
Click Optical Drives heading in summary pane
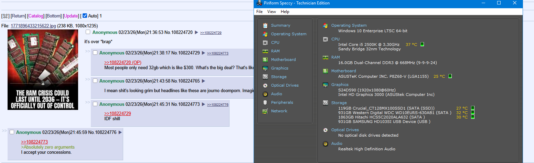[x=345, y=130]
